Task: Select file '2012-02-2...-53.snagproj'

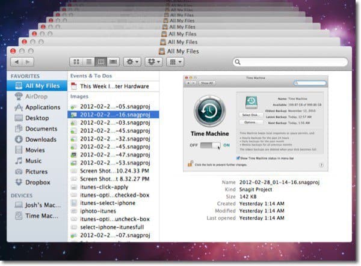Action: [113, 163]
